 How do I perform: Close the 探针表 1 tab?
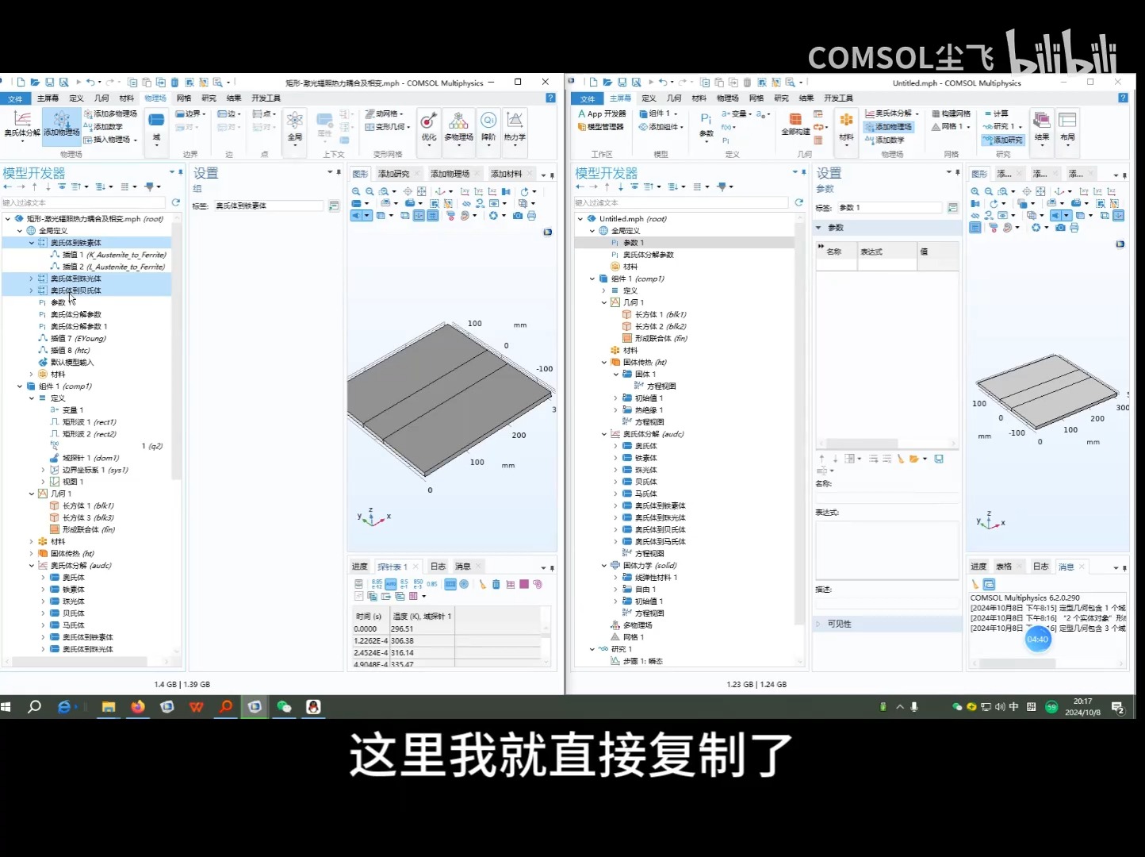(415, 567)
